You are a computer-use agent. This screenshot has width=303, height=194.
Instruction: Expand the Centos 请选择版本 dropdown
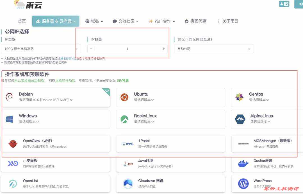point(259,100)
